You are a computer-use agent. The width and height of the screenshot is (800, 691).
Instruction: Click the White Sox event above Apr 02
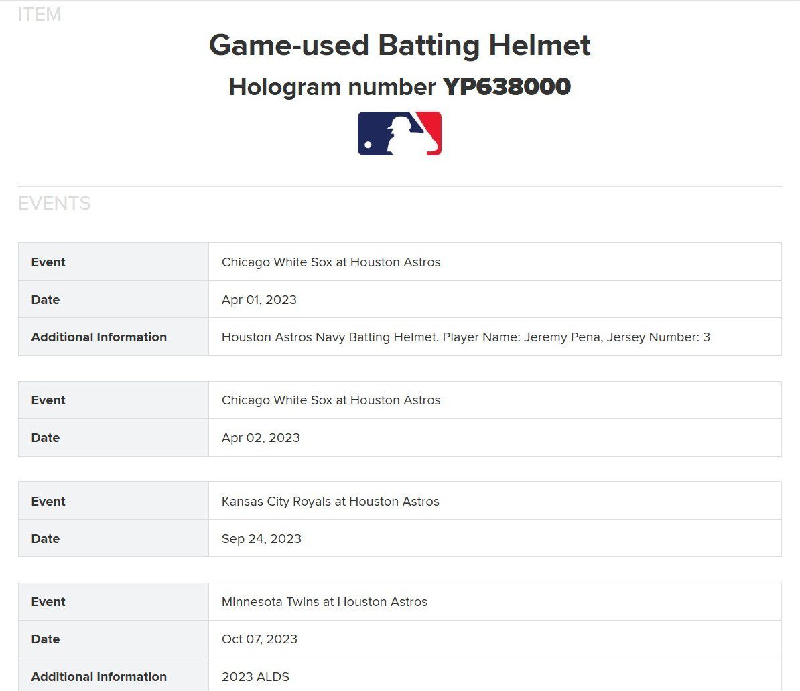point(331,400)
